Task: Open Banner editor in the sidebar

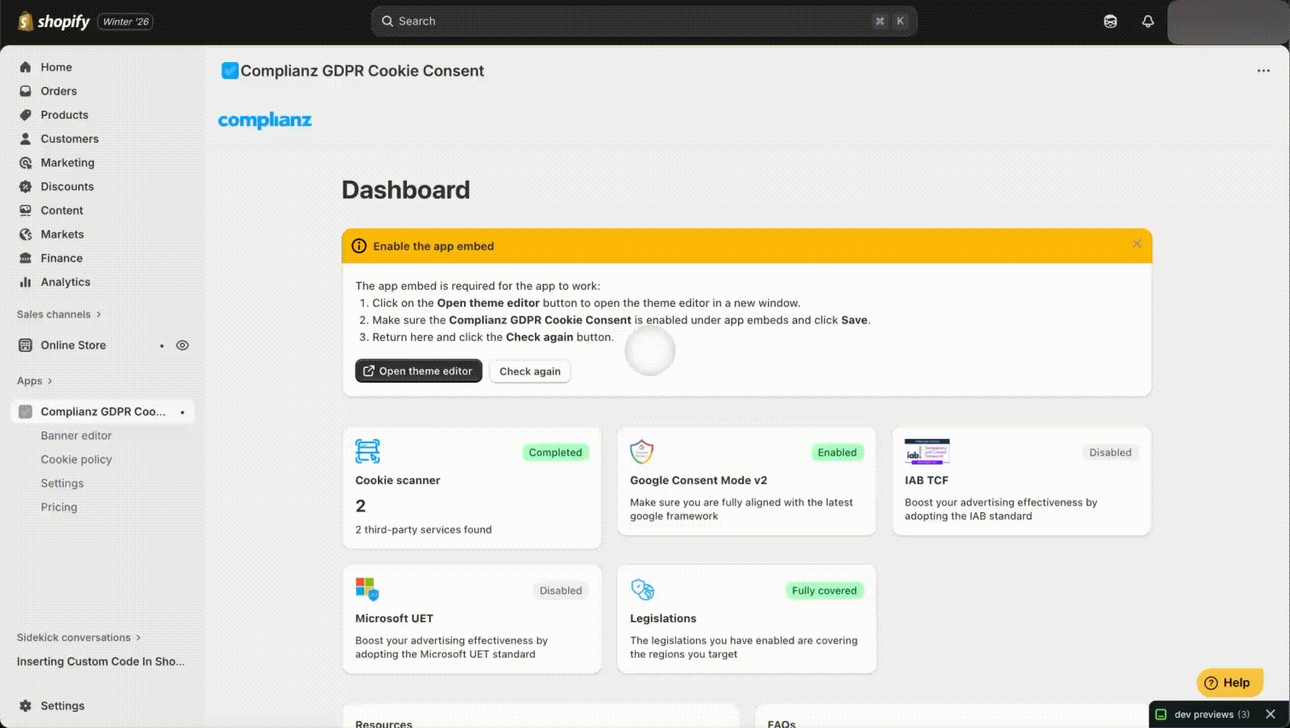Action: (76, 435)
